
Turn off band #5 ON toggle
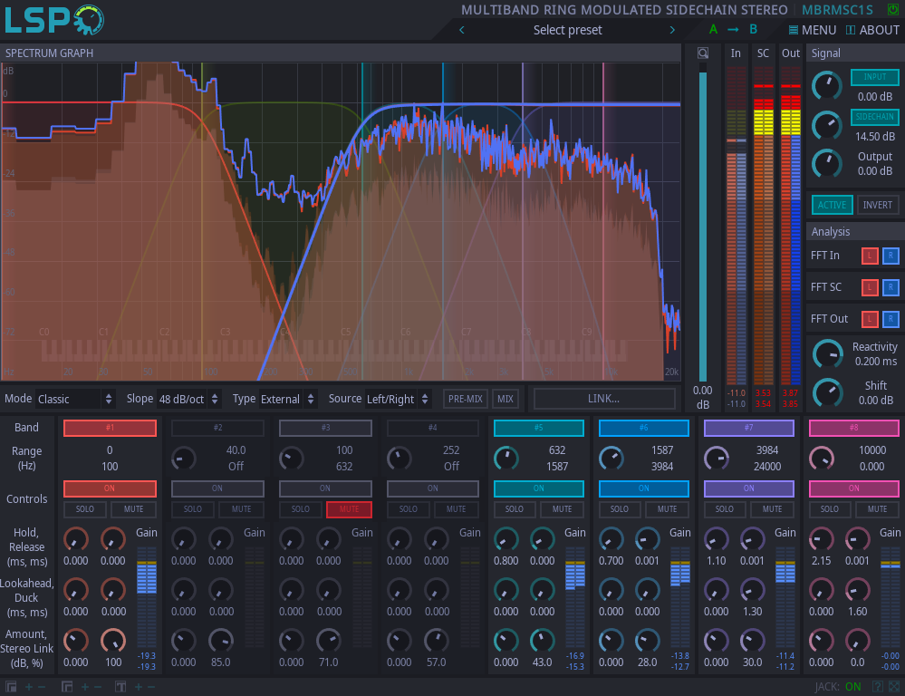(x=538, y=488)
